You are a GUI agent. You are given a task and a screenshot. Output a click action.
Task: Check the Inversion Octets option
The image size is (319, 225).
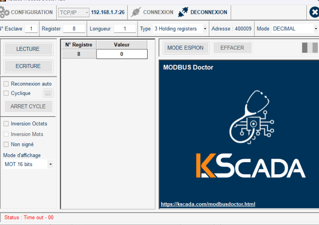tap(6, 124)
